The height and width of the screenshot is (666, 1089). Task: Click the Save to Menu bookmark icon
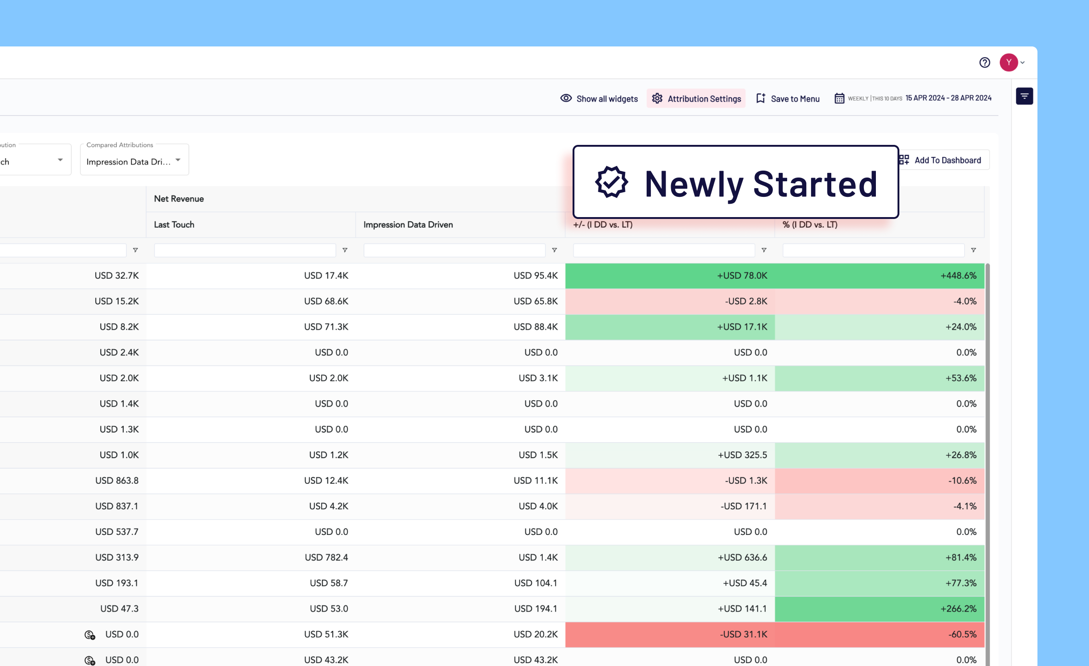(x=761, y=98)
